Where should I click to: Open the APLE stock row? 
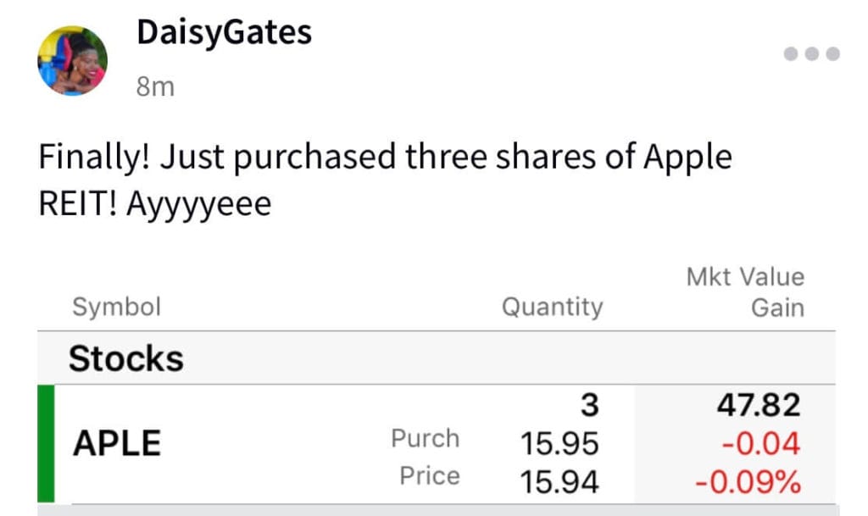pyautogui.click(x=437, y=444)
